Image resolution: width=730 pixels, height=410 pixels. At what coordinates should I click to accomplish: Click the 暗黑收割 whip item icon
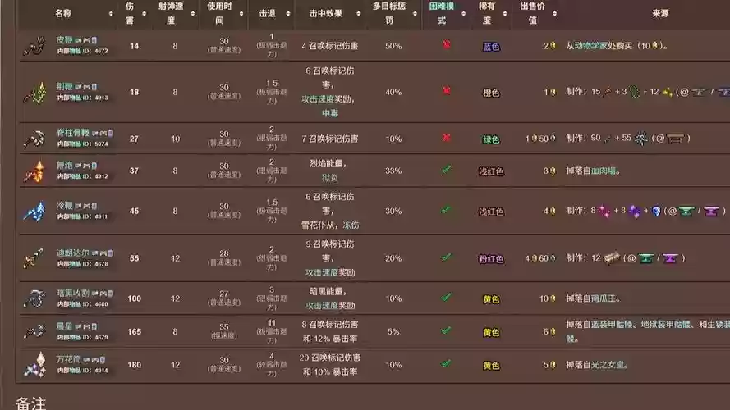tap(34, 299)
